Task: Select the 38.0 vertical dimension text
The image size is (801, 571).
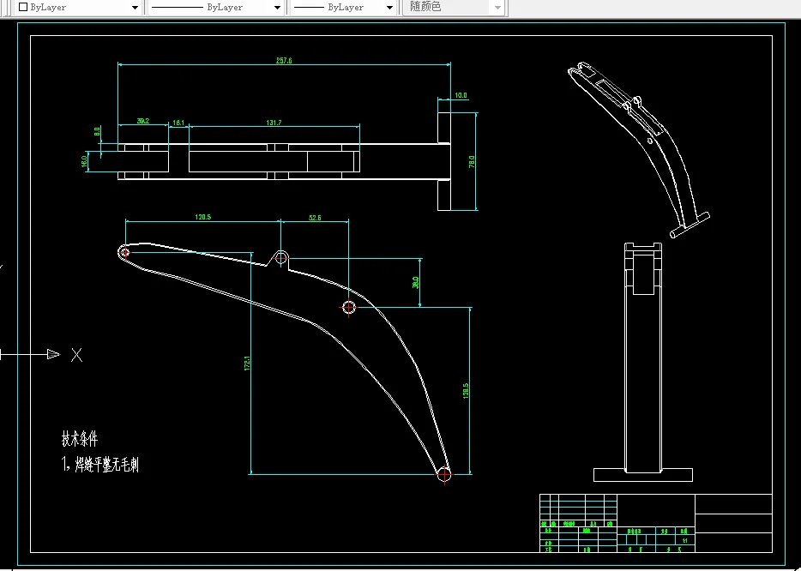Action: (x=415, y=282)
